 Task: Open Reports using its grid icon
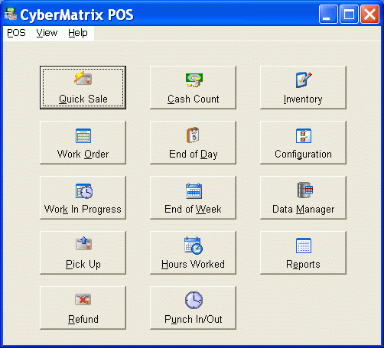(x=304, y=246)
